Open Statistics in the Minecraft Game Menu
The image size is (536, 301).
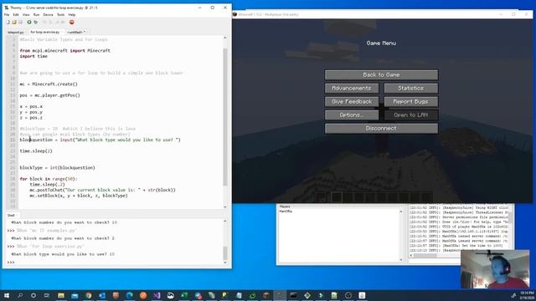pyautogui.click(x=411, y=88)
